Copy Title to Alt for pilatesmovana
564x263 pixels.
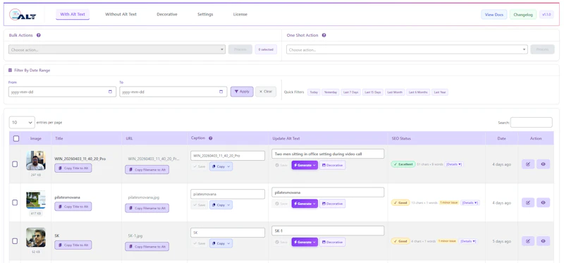(x=73, y=207)
